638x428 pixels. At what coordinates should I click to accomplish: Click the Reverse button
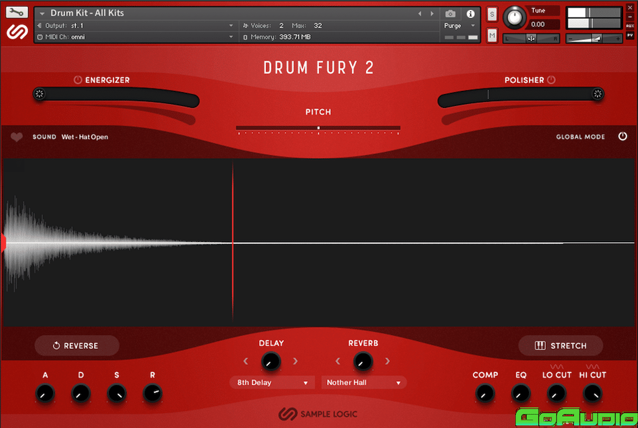coord(77,346)
